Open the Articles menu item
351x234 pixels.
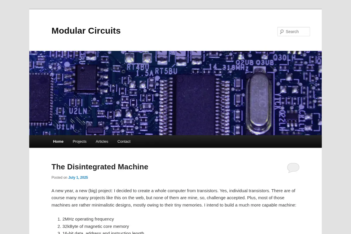[102, 142]
